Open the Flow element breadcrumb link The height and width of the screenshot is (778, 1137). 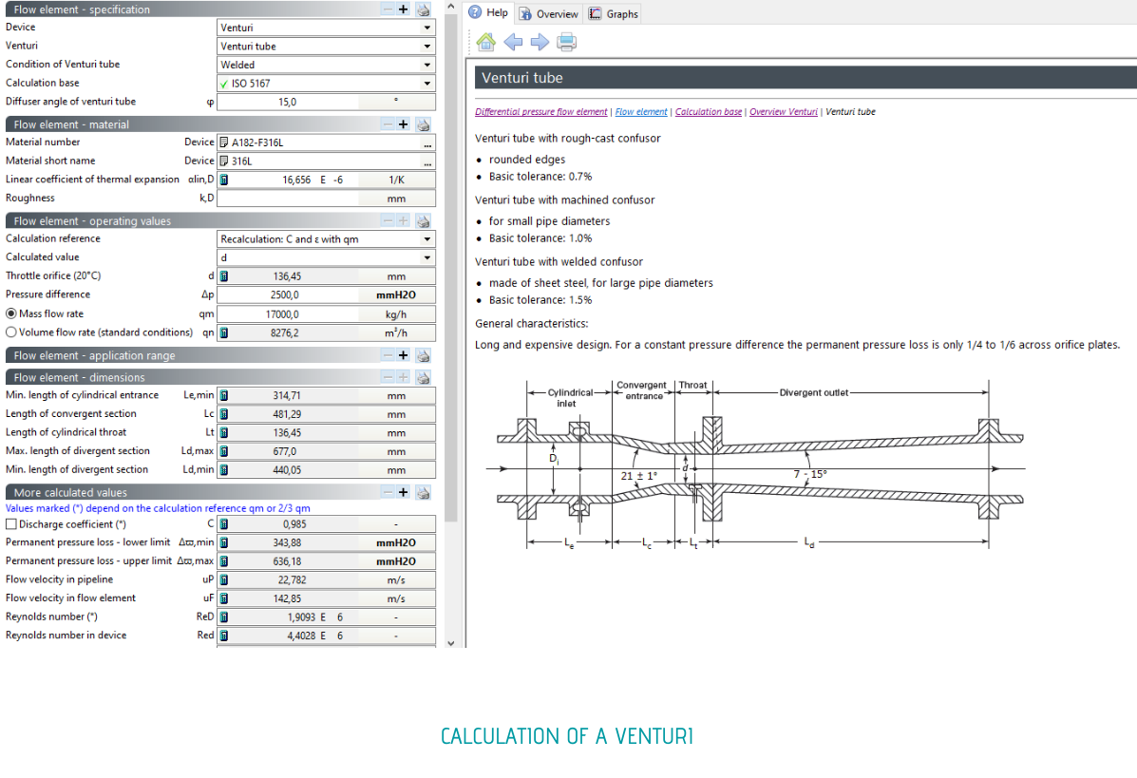pos(641,112)
